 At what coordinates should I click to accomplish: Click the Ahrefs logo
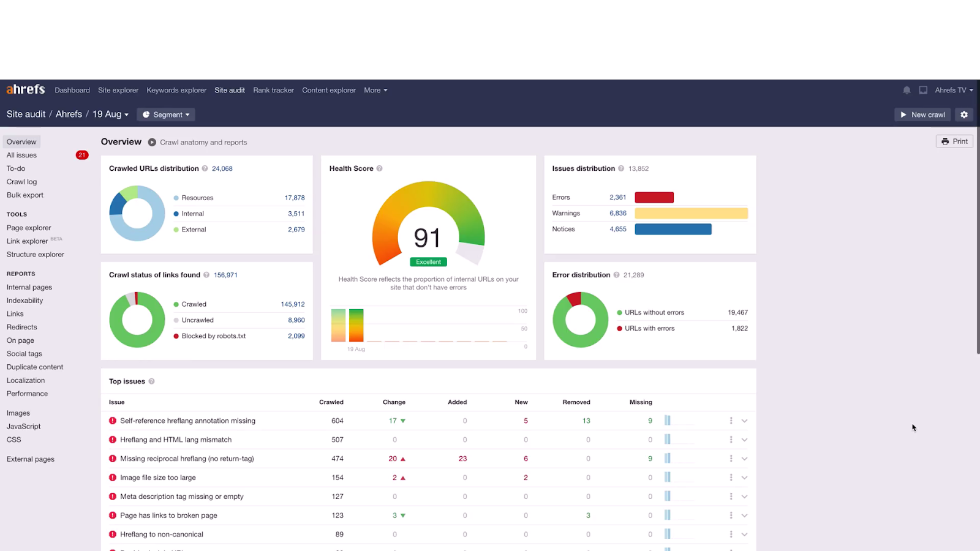click(26, 89)
